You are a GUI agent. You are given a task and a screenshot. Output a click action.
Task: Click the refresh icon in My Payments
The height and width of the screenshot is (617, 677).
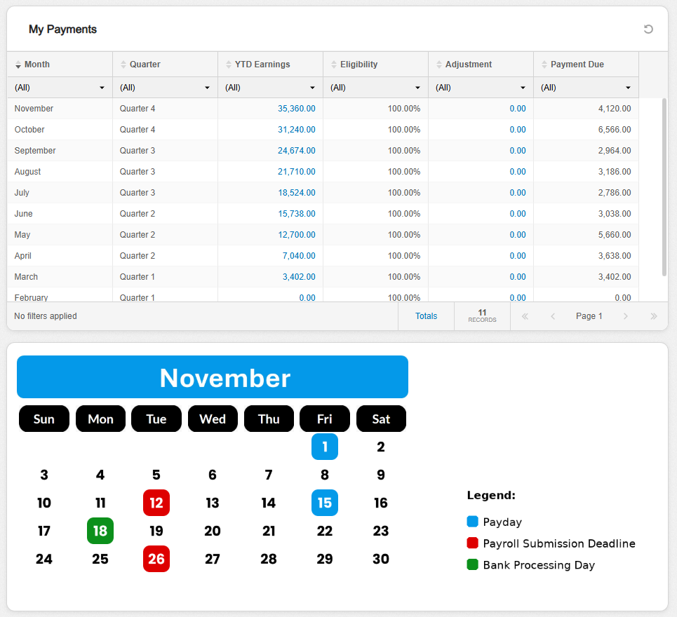click(x=648, y=29)
